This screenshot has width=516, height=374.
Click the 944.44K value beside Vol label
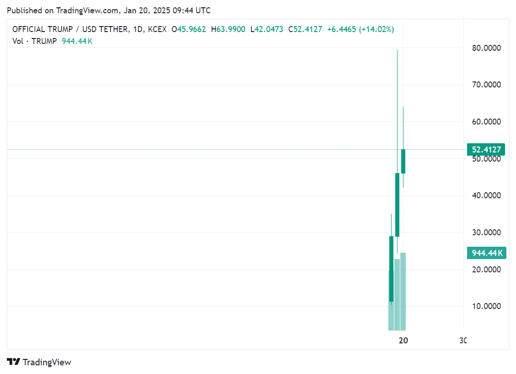coord(77,41)
